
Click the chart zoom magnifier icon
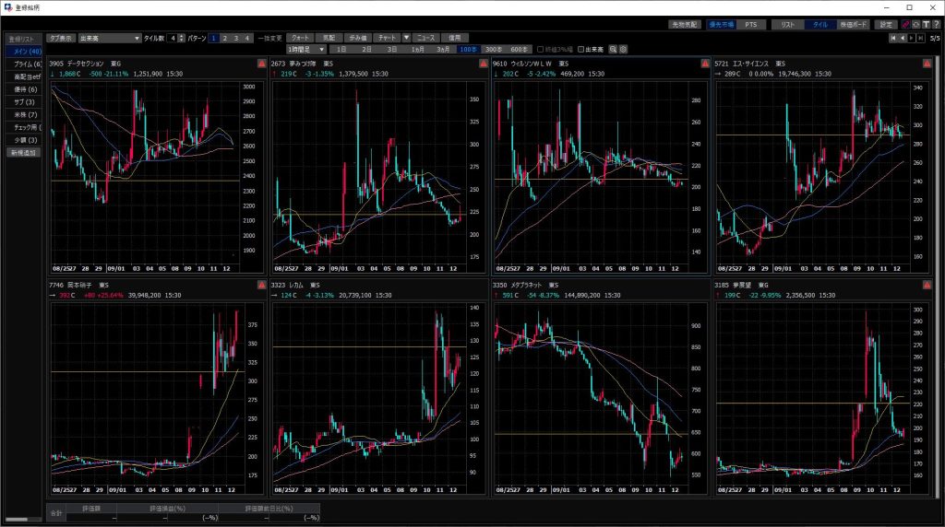tap(613, 49)
